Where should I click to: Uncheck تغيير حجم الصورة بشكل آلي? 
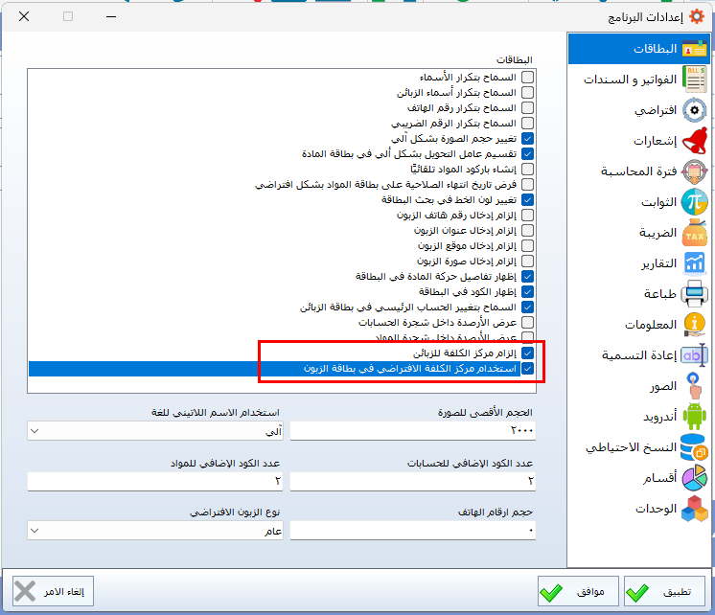click(527, 139)
